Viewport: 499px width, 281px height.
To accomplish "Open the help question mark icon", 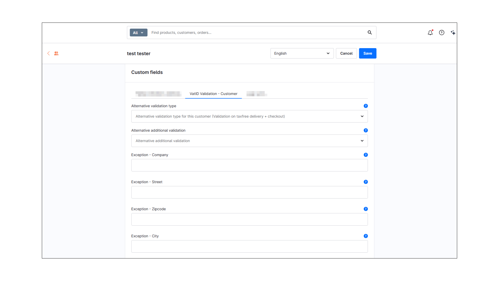I will (x=442, y=33).
